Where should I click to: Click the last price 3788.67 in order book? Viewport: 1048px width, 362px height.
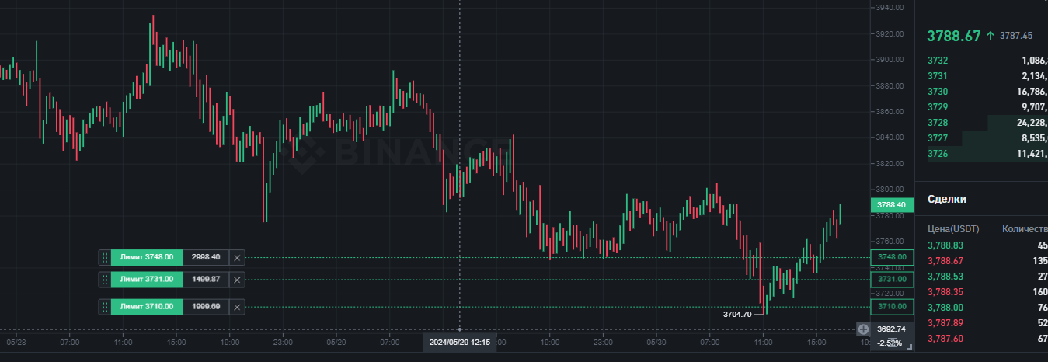tap(953, 36)
